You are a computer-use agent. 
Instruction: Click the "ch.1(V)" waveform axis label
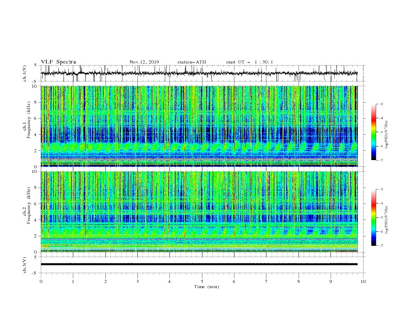tap(25, 73)
